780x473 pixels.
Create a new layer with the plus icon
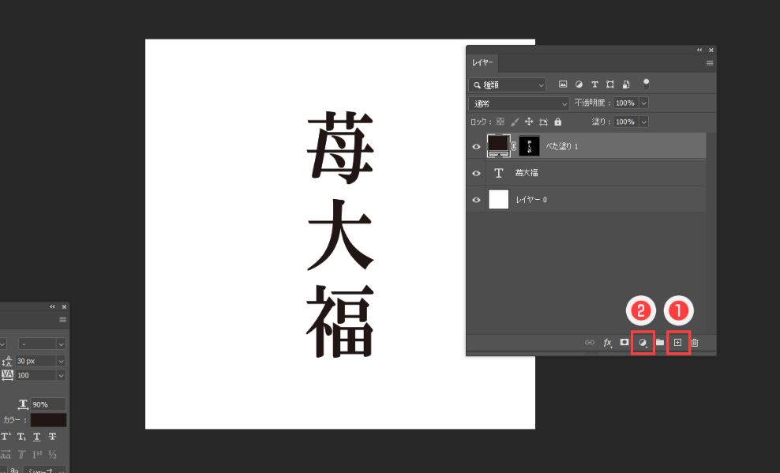pyautogui.click(x=677, y=342)
